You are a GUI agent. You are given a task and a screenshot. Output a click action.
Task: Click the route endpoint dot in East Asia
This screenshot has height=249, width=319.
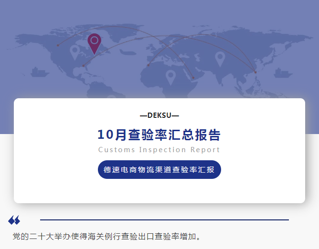coord(255,72)
